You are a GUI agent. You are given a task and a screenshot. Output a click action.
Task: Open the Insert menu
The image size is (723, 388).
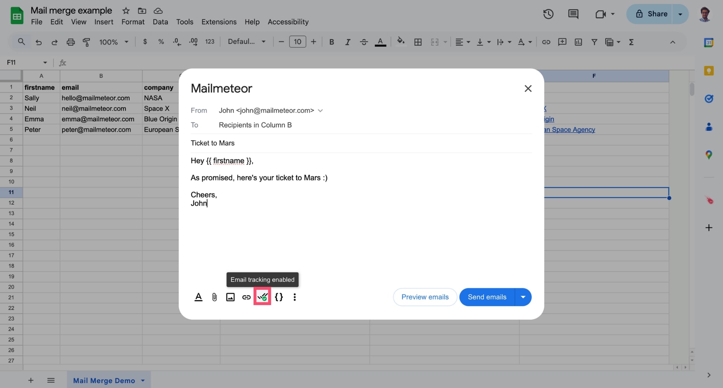tap(104, 22)
